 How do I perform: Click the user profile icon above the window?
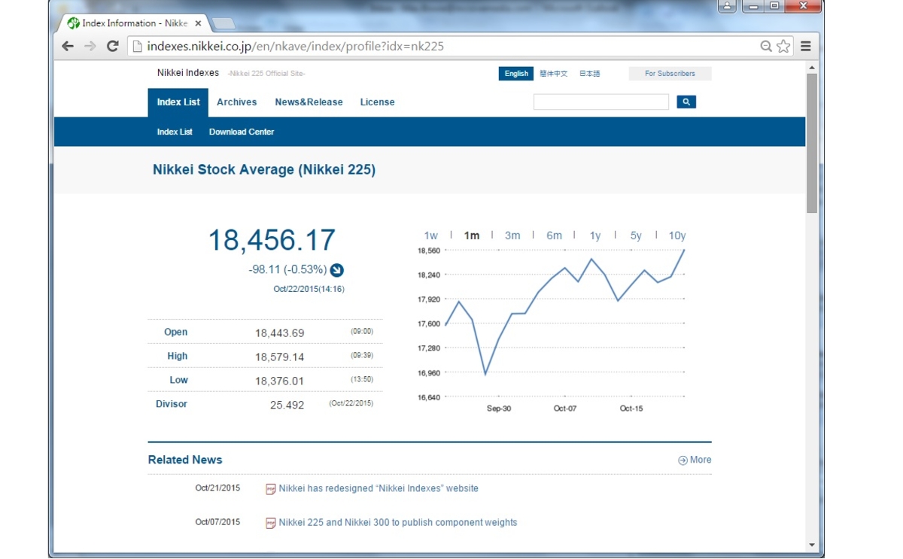[726, 5]
